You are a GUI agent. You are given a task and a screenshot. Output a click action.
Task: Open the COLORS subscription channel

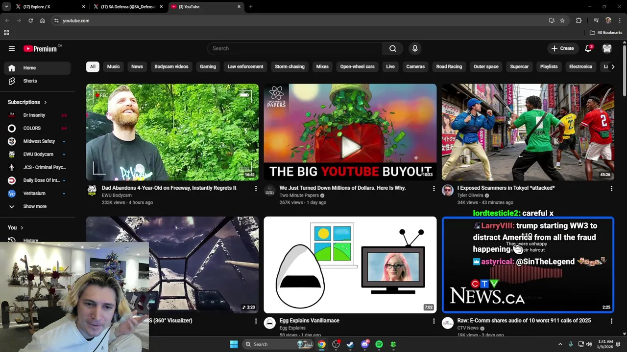[x=37, y=128]
